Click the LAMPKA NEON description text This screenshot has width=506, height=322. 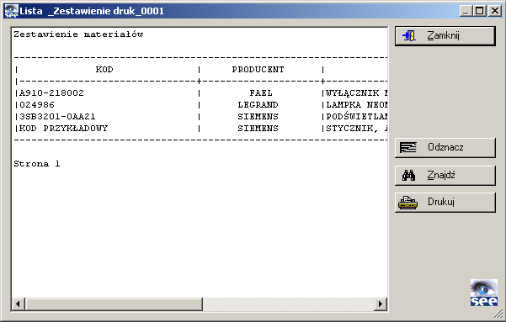pos(357,105)
